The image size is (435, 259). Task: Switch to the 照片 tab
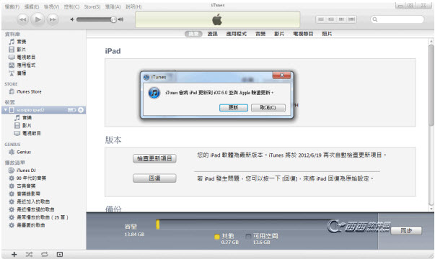point(327,34)
